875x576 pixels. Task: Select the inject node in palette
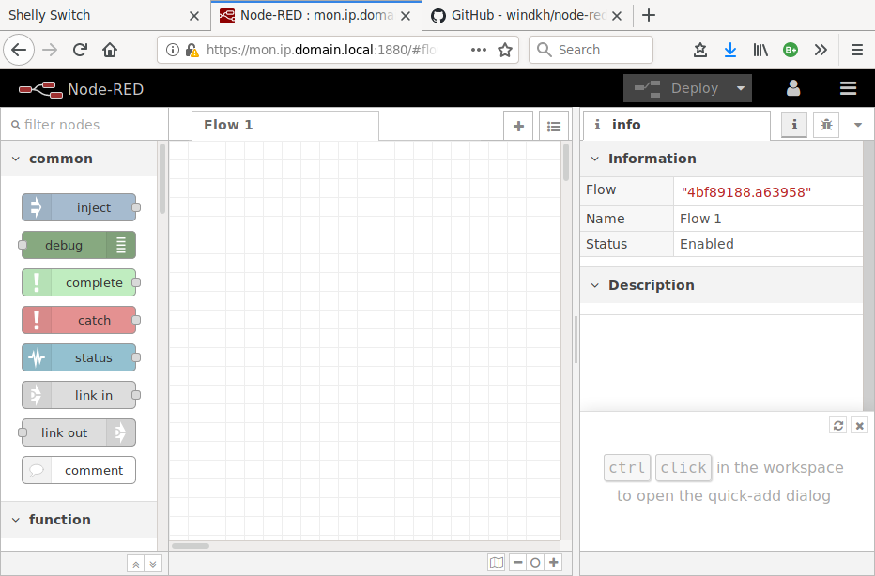pyautogui.click(x=79, y=207)
